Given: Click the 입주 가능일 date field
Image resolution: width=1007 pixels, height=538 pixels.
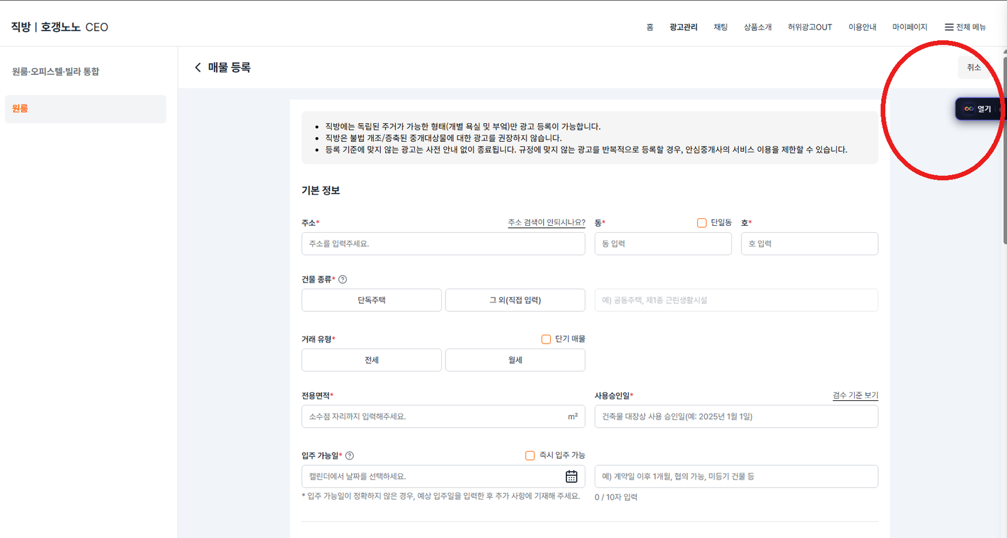Looking at the screenshot, I should [x=443, y=476].
